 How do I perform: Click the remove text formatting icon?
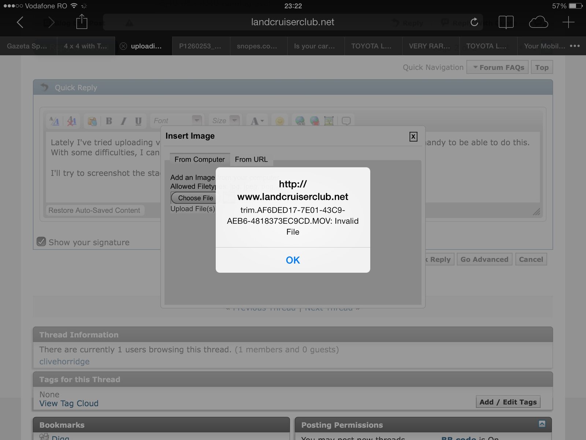[71, 121]
